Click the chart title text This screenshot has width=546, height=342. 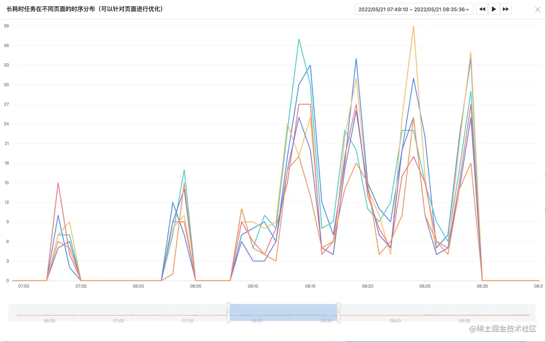[x=85, y=9]
